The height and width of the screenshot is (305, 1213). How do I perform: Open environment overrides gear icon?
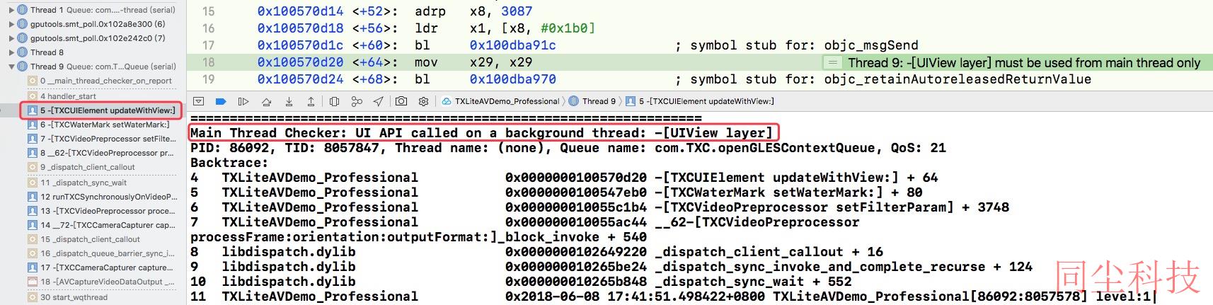click(x=424, y=101)
